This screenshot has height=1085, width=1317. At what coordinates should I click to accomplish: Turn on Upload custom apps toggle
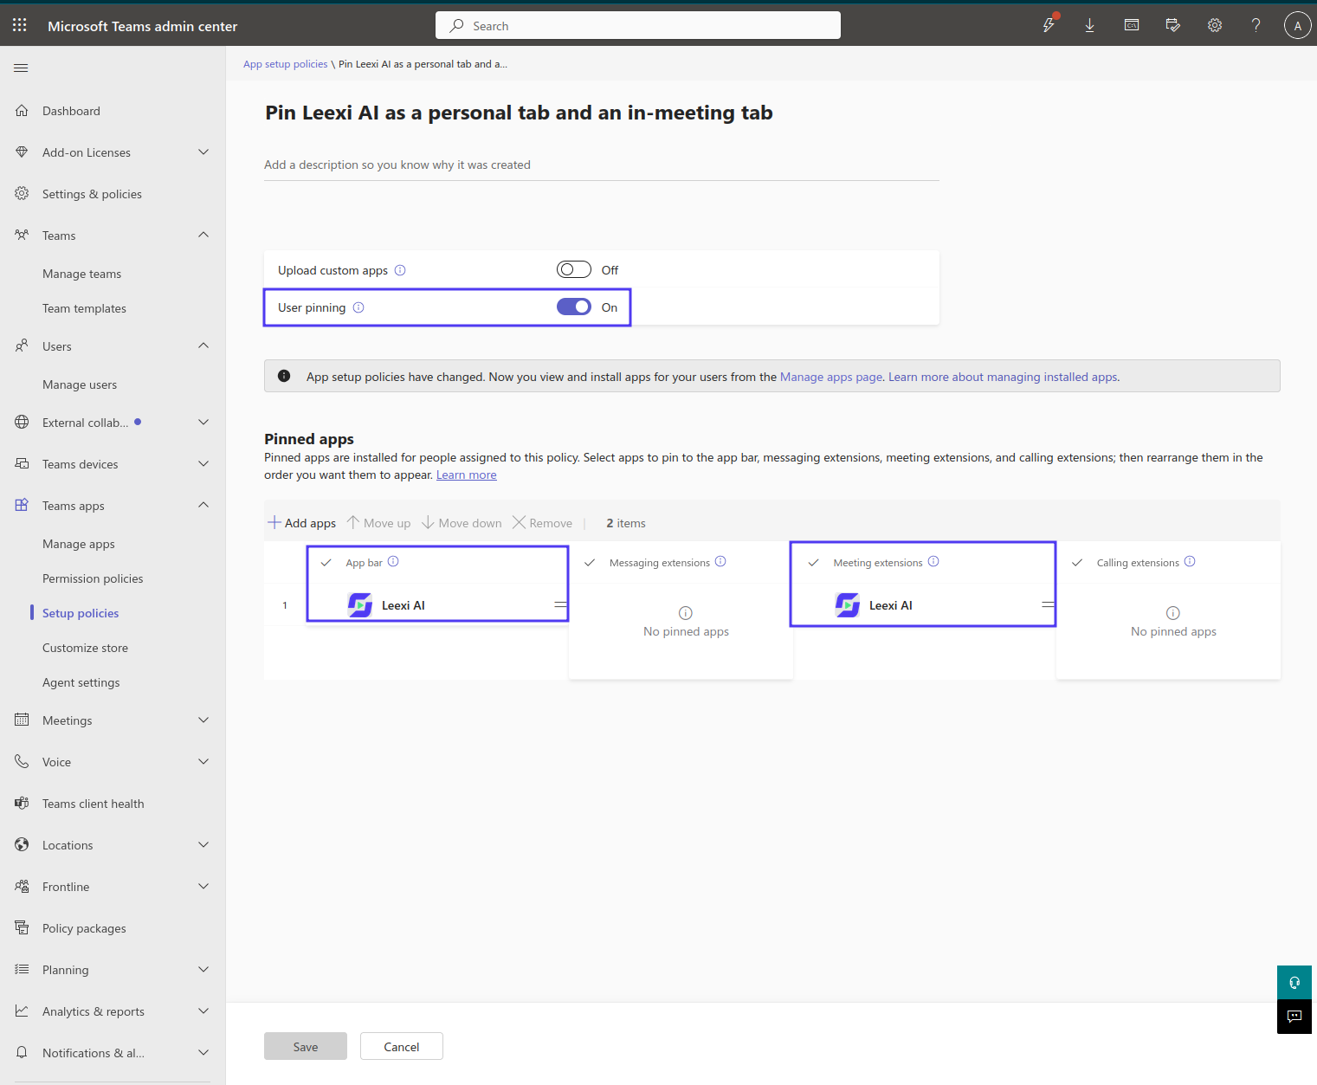pos(574,269)
